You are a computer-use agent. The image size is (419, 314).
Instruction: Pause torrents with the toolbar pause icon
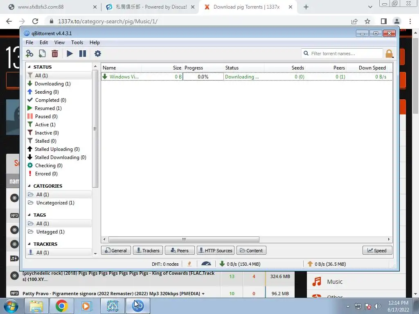pos(83,54)
